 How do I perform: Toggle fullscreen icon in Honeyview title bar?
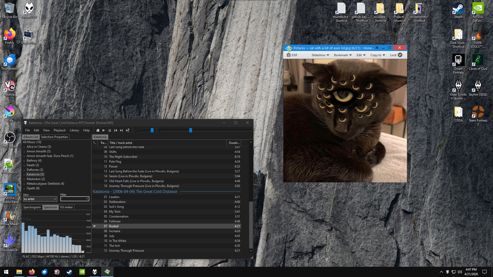[x=377, y=48]
